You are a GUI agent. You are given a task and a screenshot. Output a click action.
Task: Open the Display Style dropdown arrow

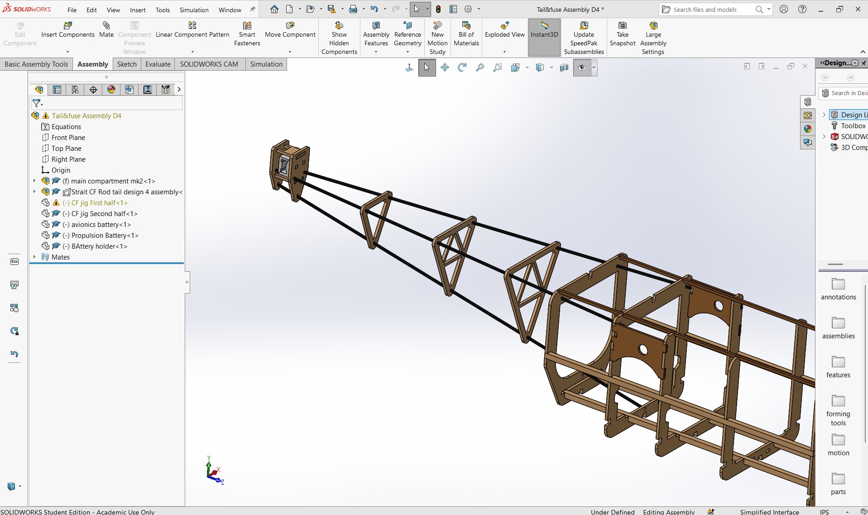coord(551,67)
